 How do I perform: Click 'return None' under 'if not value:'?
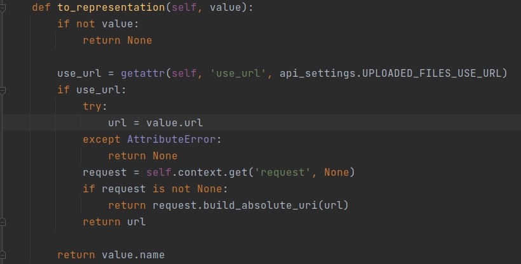coord(118,41)
